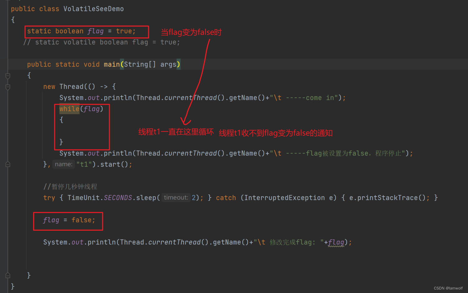Click TimeUnit.SECONDS constant
The height and width of the screenshot is (293, 468).
pos(100,198)
